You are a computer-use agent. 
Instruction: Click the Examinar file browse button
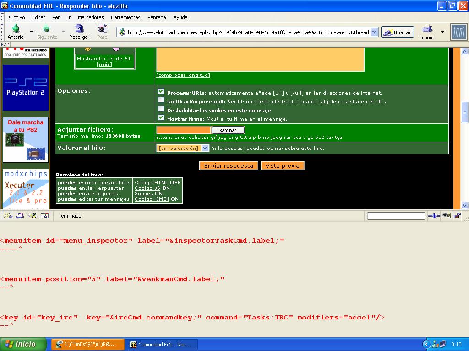coord(228,130)
